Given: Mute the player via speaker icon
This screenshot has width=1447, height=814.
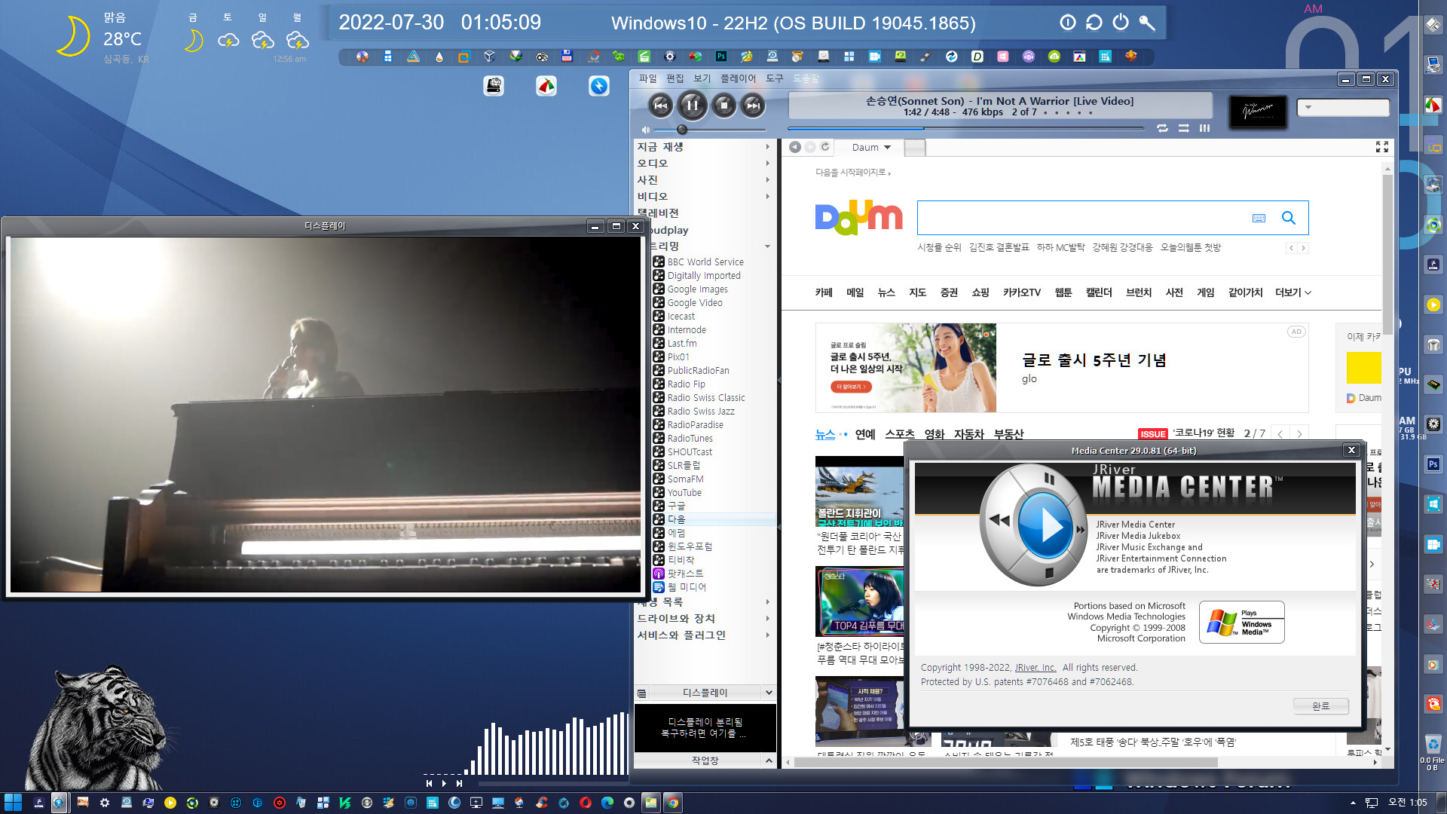Looking at the screenshot, I should 645,130.
